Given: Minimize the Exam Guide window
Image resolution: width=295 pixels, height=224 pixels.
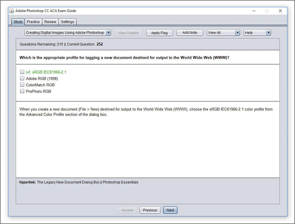Looking at the screenshot, I should coord(254,11).
